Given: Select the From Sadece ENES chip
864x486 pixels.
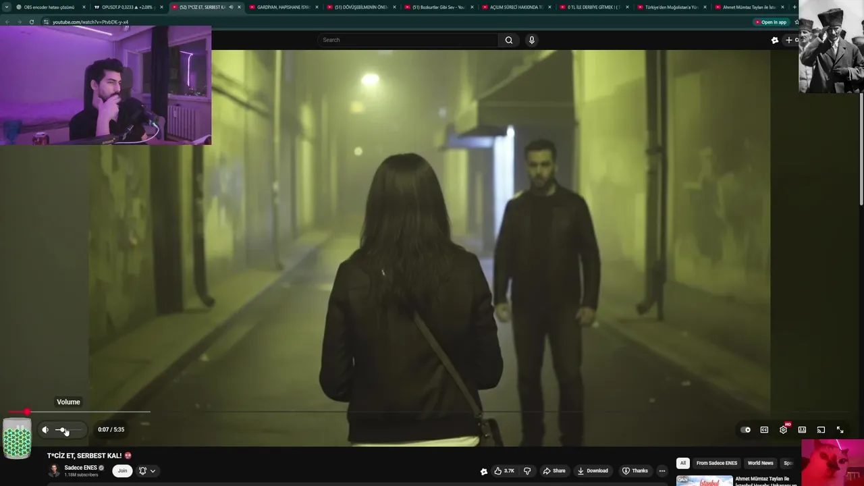Looking at the screenshot, I should (717, 463).
